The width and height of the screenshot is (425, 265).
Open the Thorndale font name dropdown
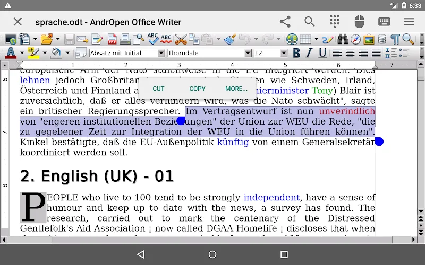coord(248,54)
